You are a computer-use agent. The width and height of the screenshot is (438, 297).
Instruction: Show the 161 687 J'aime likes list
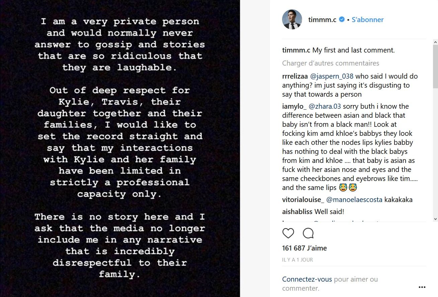click(304, 248)
